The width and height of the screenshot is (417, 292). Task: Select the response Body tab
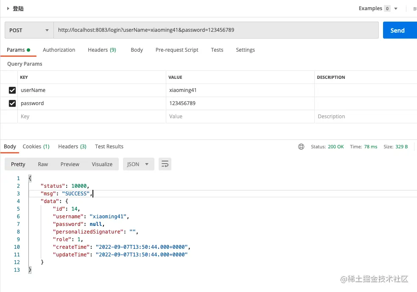click(x=10, y=147)
